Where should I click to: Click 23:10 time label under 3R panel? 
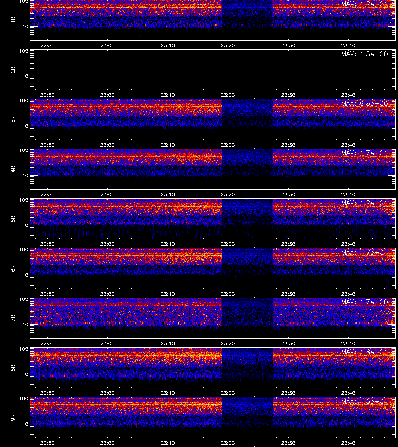click(x=168, y=145)
